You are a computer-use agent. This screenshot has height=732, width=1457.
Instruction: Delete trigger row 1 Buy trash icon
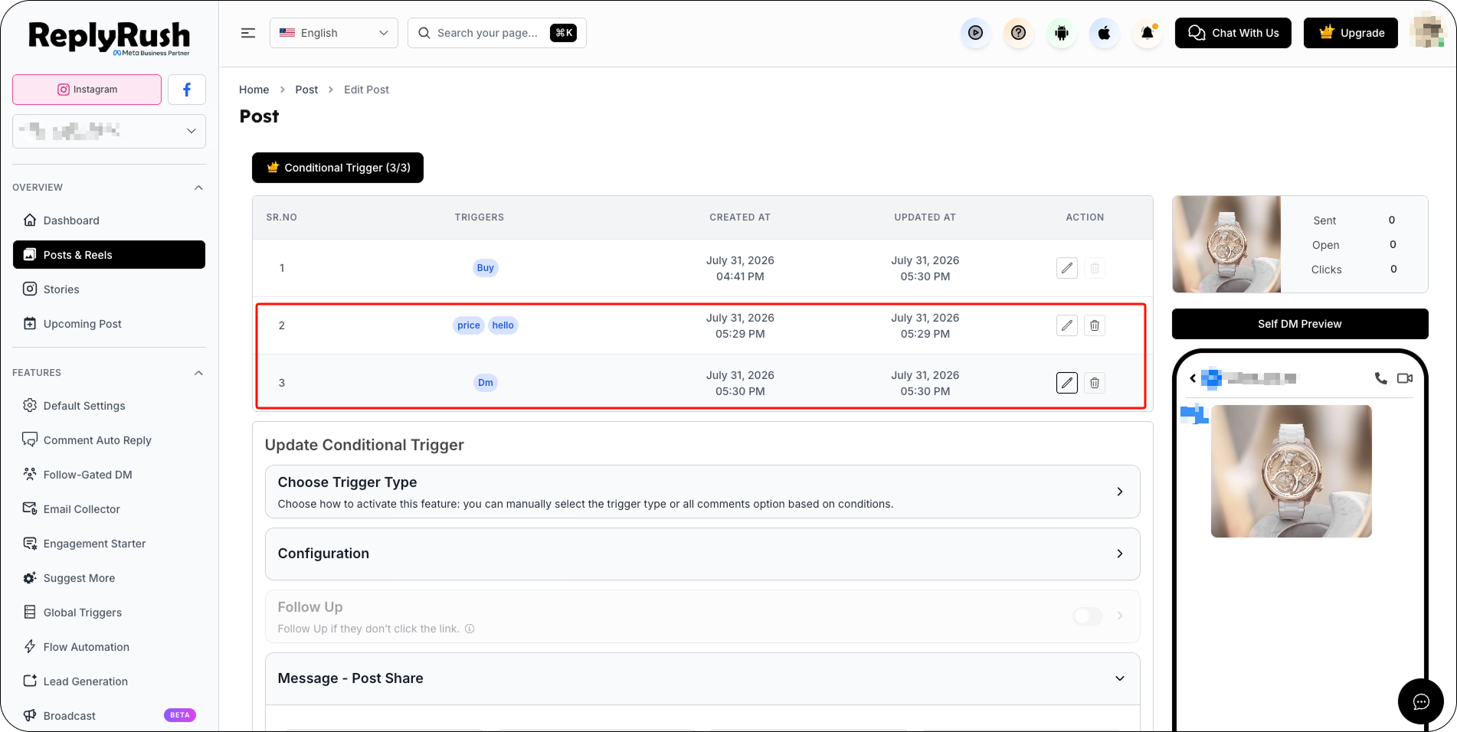pyautogui.click(x=1095, y=268)
